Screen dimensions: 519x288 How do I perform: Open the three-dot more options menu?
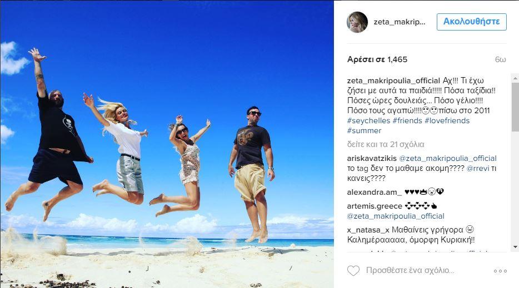click(500, 271)
